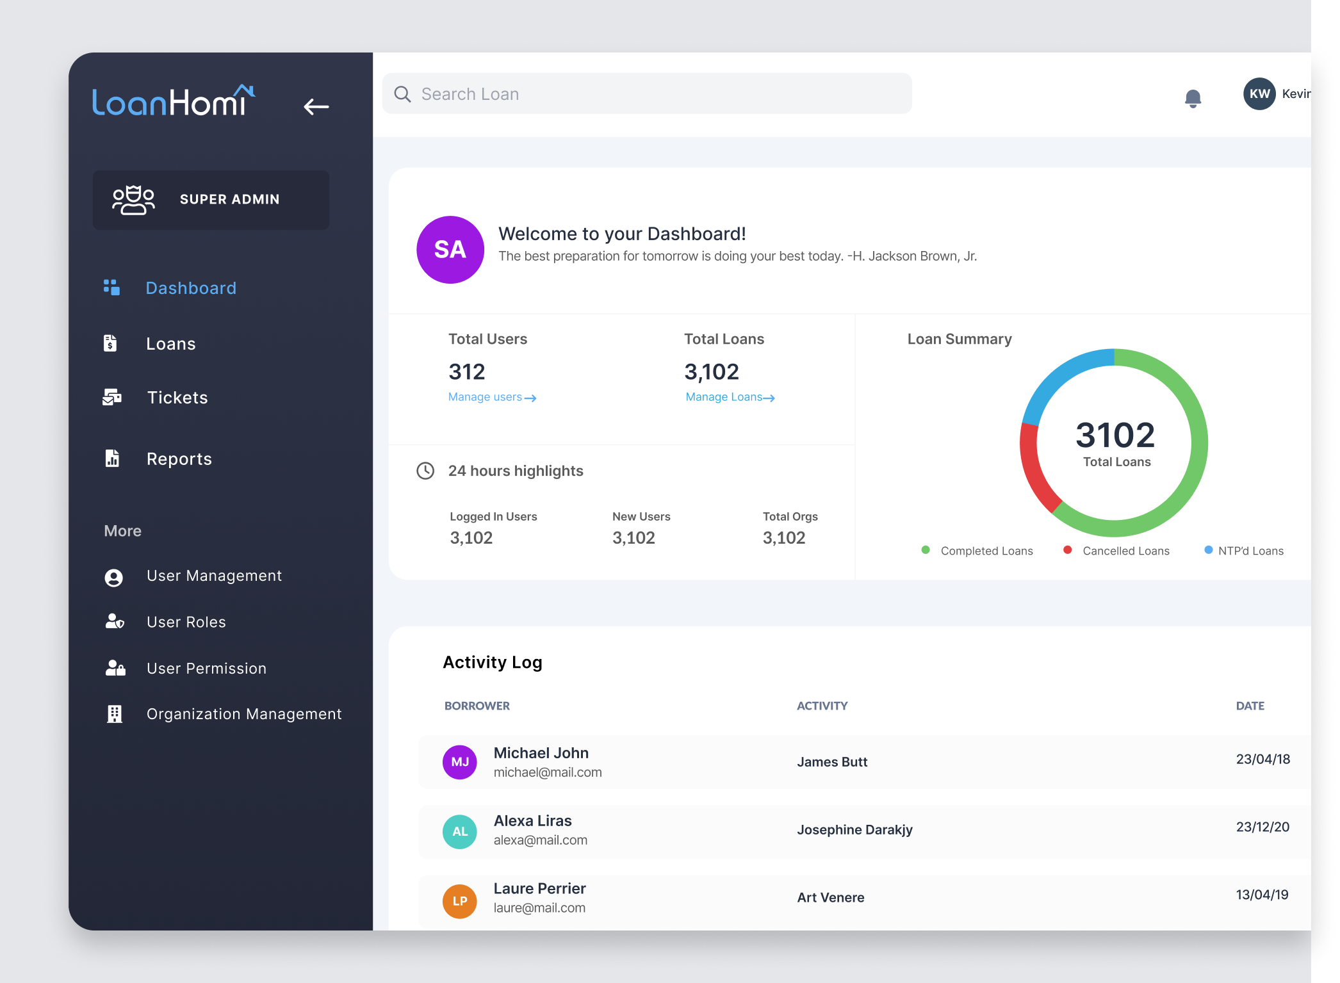This screenshot has height=983, width=1340.
Task: Open the Loans menu item
Action: click(170, 344)
